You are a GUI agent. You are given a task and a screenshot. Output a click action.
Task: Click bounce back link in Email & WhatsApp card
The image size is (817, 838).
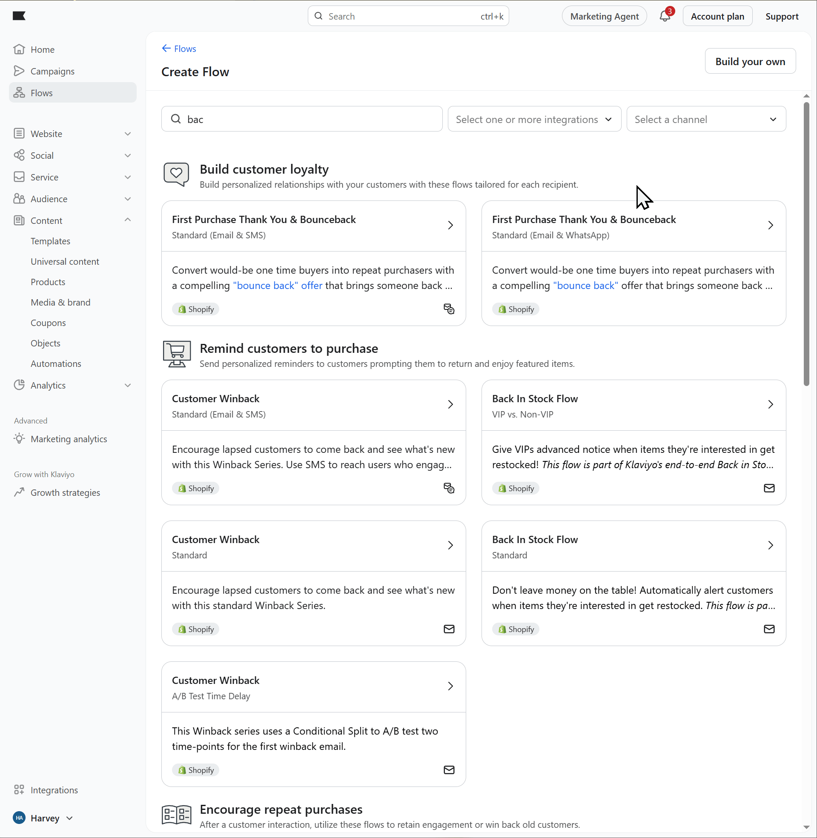tap(585, 286)
